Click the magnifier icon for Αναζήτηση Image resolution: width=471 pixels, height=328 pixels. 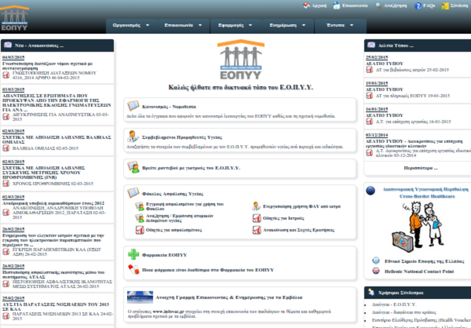(x=378, y=6)
